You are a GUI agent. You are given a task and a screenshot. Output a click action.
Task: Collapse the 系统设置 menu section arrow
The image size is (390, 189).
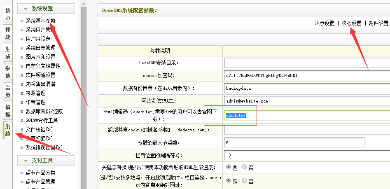[25, 9]
